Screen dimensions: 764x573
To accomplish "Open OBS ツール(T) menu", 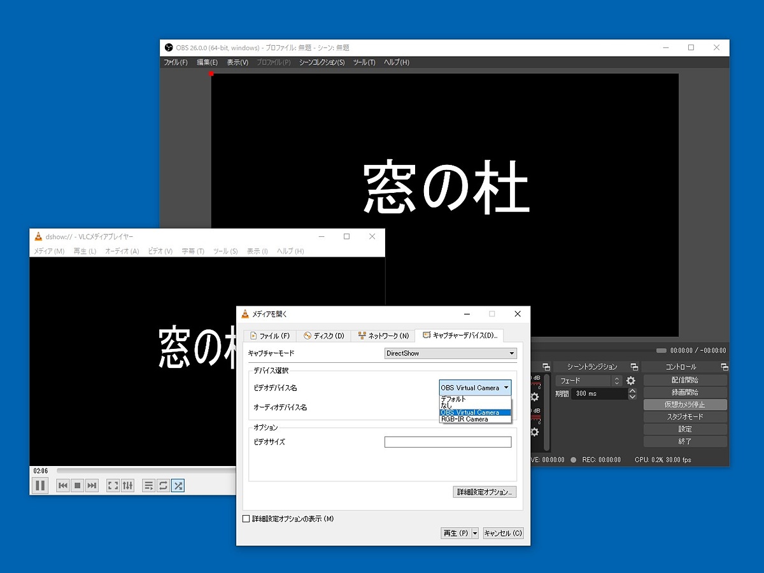I will click(x=364, y=62).
